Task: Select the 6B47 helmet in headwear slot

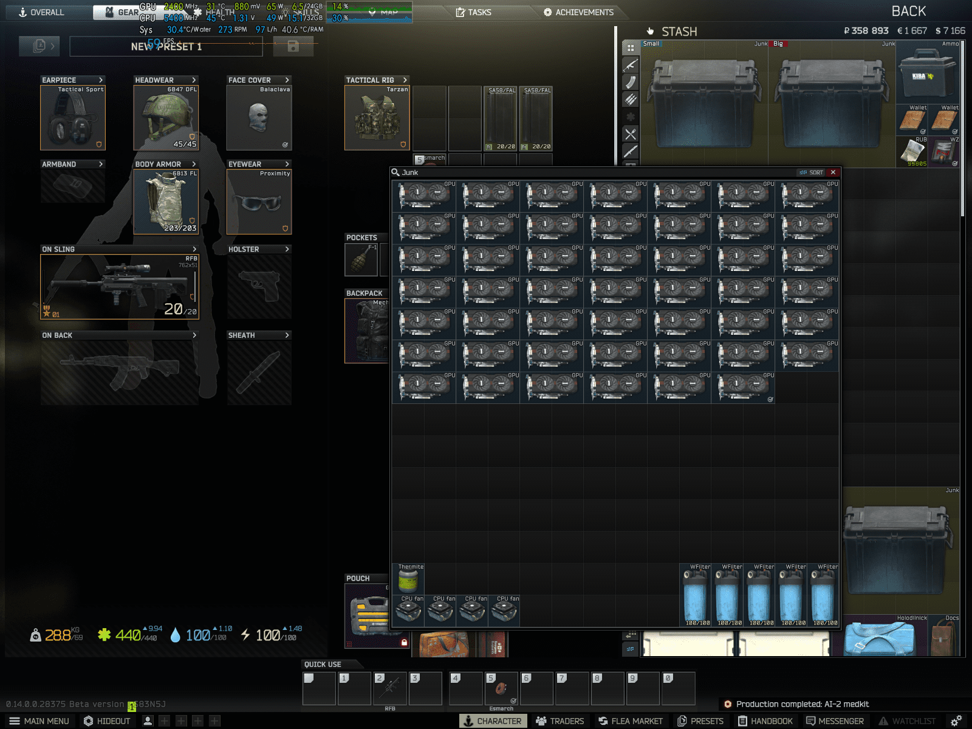Action: 166,118
